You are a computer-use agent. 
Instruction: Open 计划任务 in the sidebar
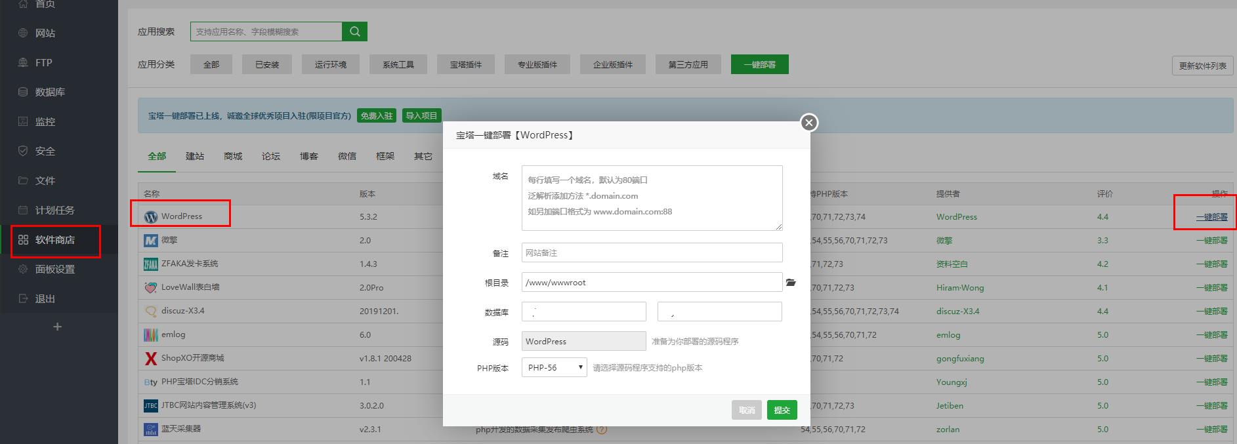pos(59,210)
